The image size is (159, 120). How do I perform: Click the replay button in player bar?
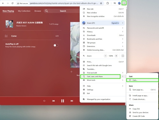point(44,101)
